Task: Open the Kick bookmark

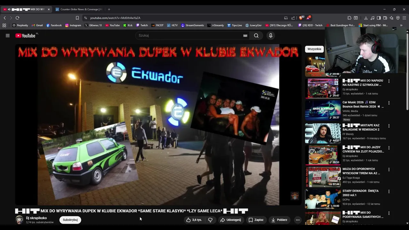Action: (128, 25)
